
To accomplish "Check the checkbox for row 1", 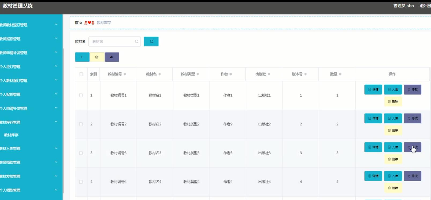I will click(x=81, y=95).
